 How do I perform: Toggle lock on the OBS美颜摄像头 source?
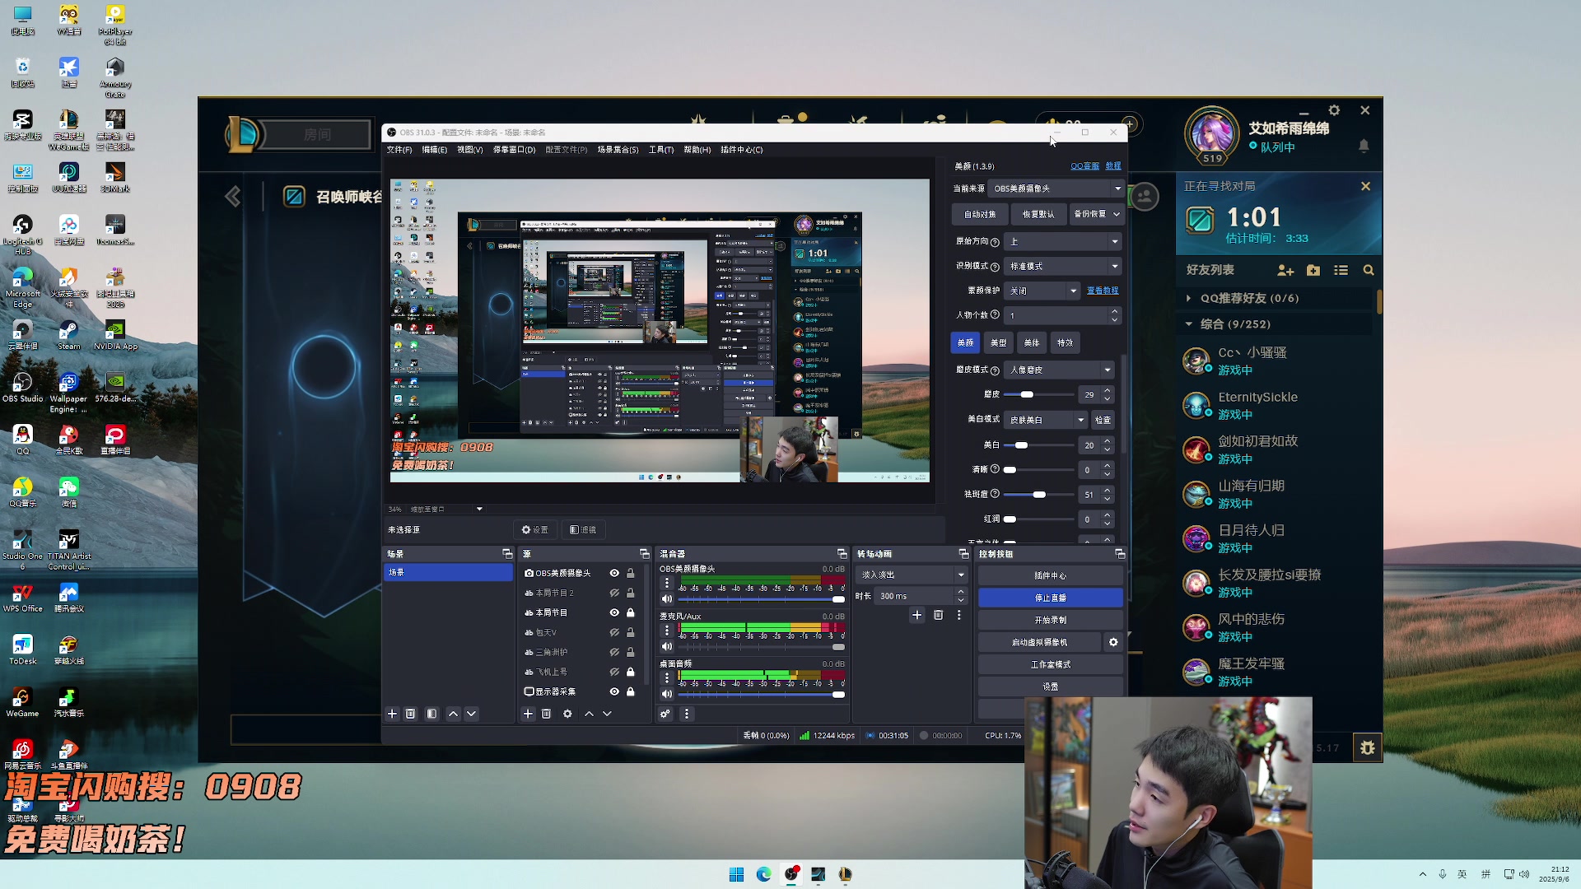click(631, 573)
